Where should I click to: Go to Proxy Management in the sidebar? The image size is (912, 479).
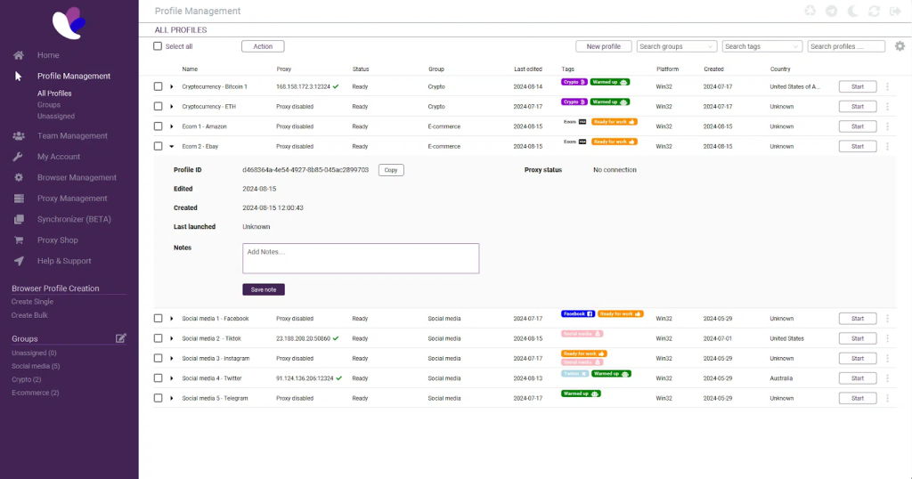point(72,199)
